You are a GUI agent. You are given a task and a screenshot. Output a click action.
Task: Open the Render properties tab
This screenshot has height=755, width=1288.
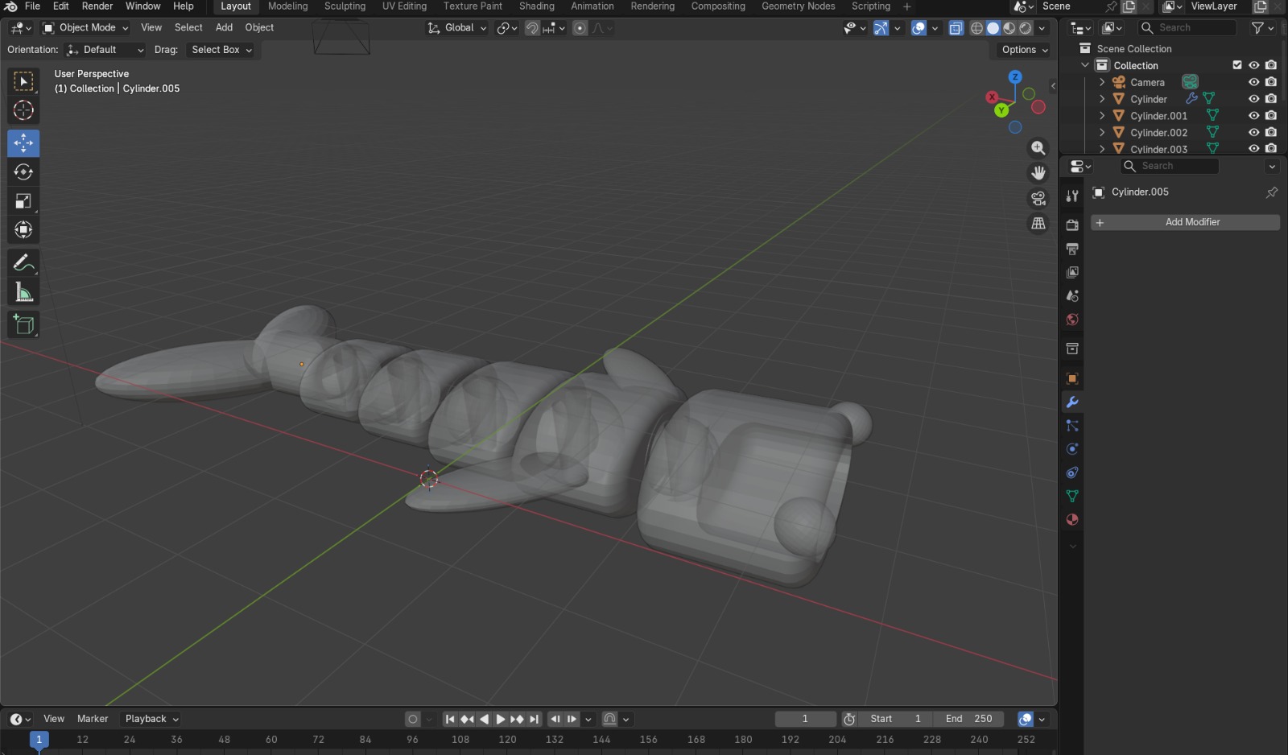1072,225
